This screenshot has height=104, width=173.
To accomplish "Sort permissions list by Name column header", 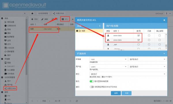I will pyautogui.click(x=123, y=31).
